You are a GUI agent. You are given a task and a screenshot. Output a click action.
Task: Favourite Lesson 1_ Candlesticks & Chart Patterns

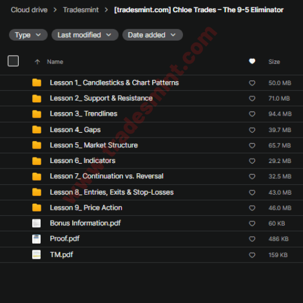[252, 83]
